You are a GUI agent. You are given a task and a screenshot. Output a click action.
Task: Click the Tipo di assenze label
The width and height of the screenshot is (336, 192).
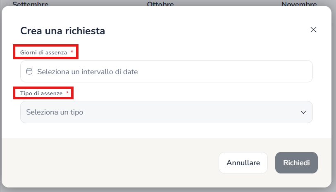pos(41,93)
